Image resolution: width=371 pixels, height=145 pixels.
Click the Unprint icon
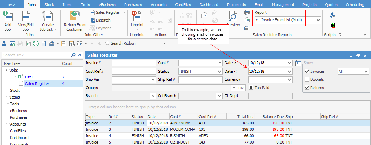point(137,16)
